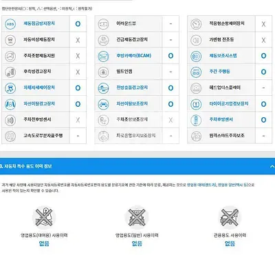This screenshot has height=255, width=275.
Task: Click the 주간 주행등 daytime light icon
Action: 196,72
